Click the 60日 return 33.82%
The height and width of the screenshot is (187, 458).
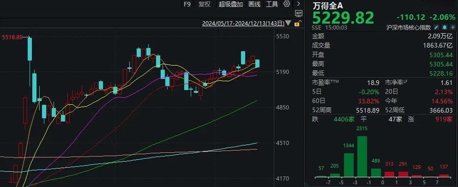click(369, 101)
